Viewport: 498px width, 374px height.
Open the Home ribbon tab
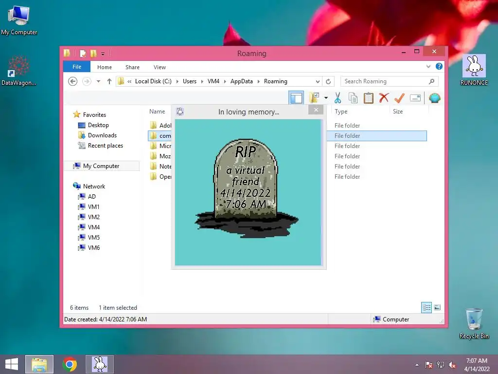[105, 67]
